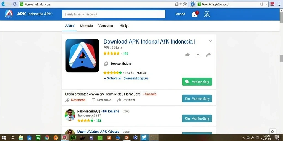Click the thumbs-up like icon
Screen dimensions: 283x141
(x=188, y=55)
